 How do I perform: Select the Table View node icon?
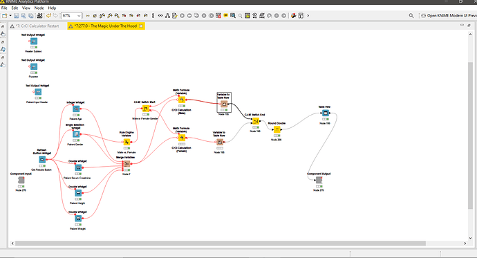point(325,113)
